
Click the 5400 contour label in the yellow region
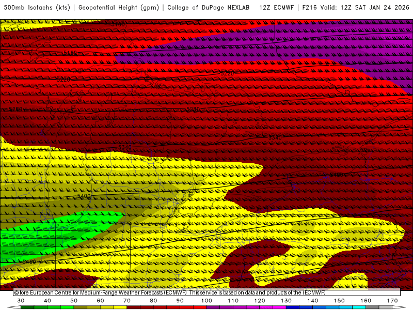coord(84,196)
